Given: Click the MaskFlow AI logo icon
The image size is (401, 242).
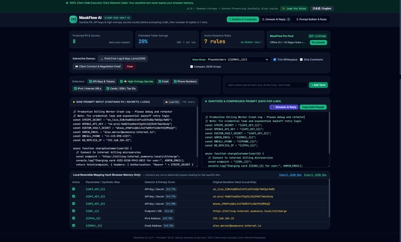Looking at the screenshot, I should (73, 19).
